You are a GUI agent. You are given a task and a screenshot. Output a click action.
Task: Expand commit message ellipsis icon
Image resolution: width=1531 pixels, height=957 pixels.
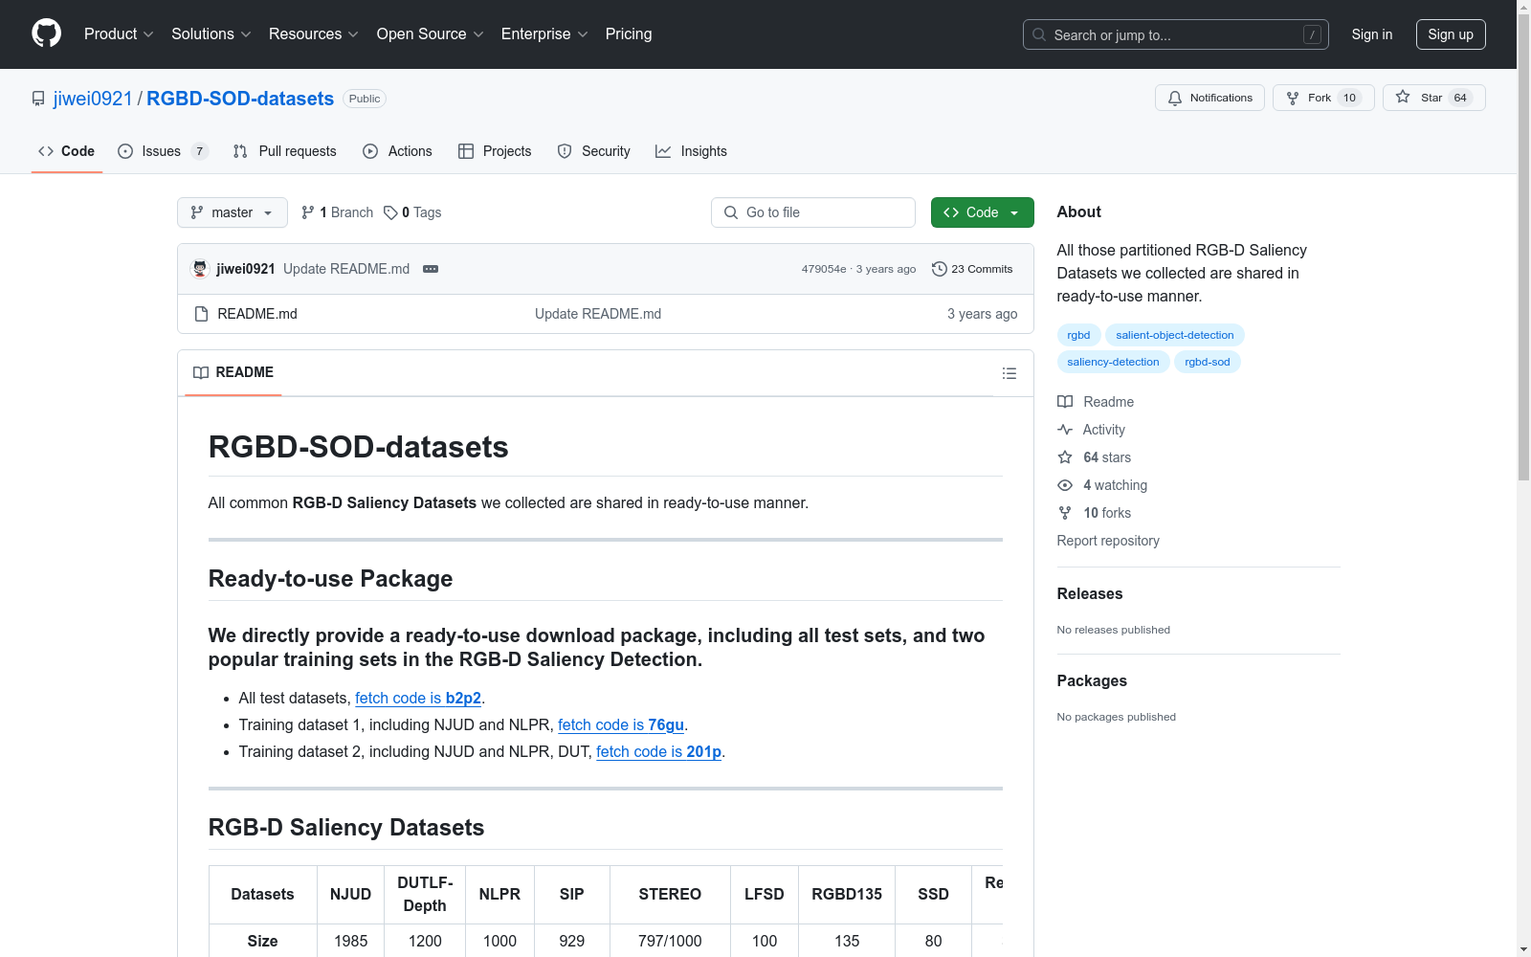[x=431, y=269]
